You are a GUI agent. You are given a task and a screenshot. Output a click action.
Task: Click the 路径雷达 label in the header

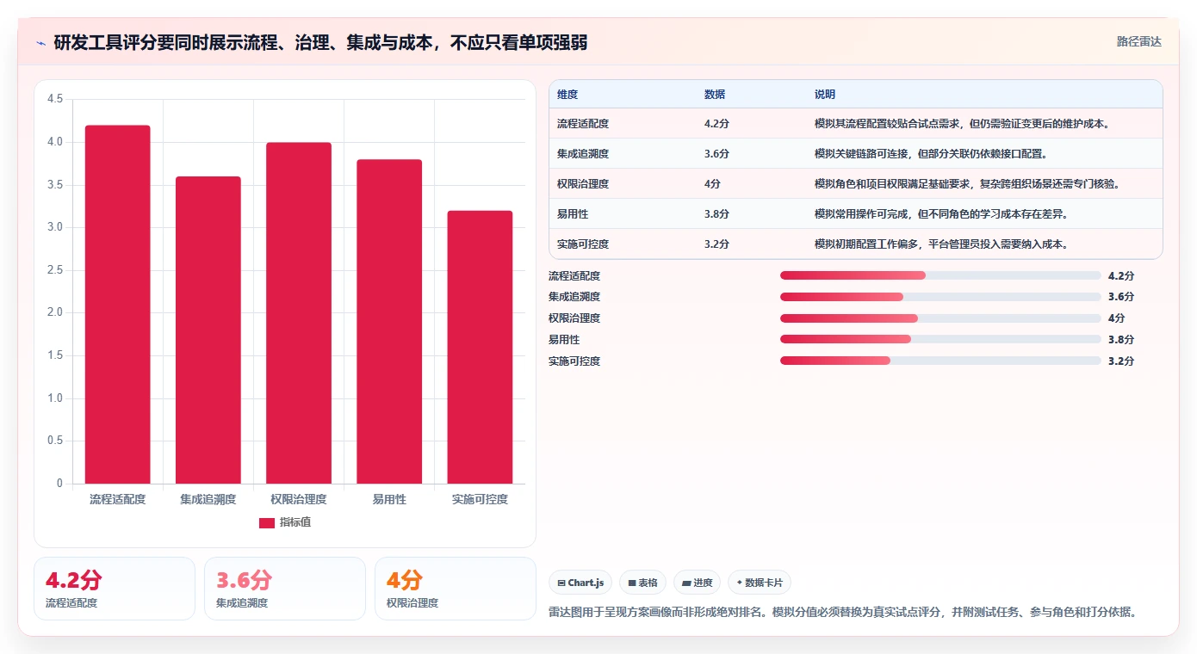tap(1139, 41)
